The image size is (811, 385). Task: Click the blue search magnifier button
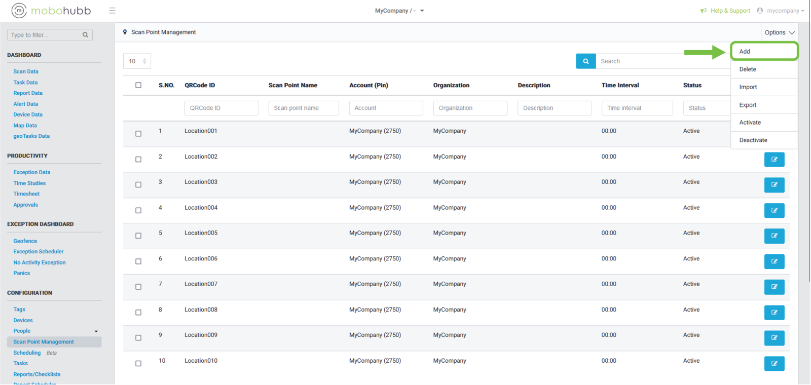click(x=585, y=61)
